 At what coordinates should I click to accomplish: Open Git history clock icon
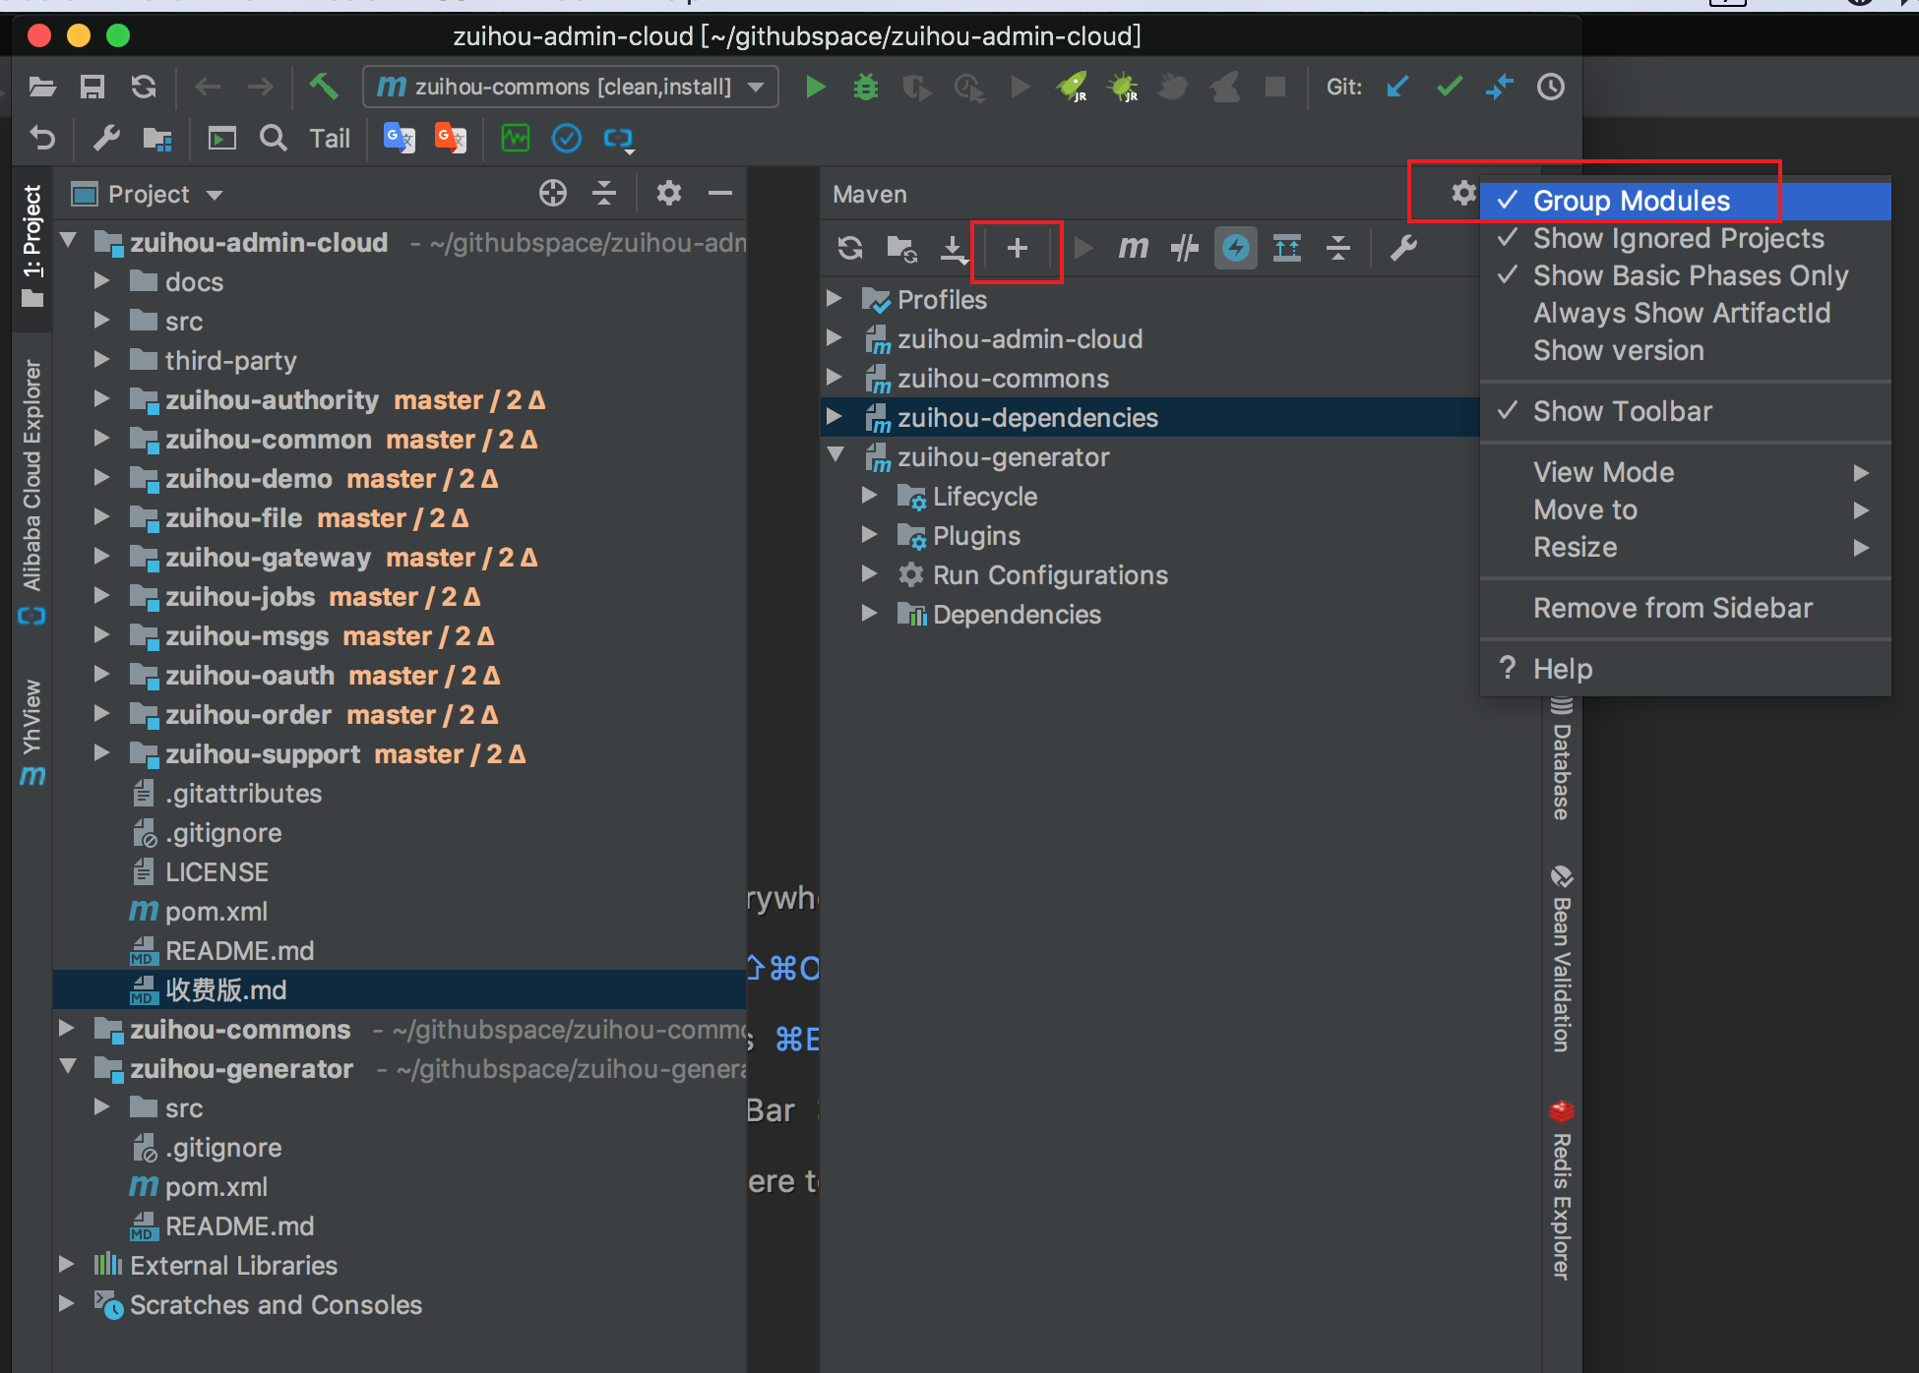(x=1551, y=87)
